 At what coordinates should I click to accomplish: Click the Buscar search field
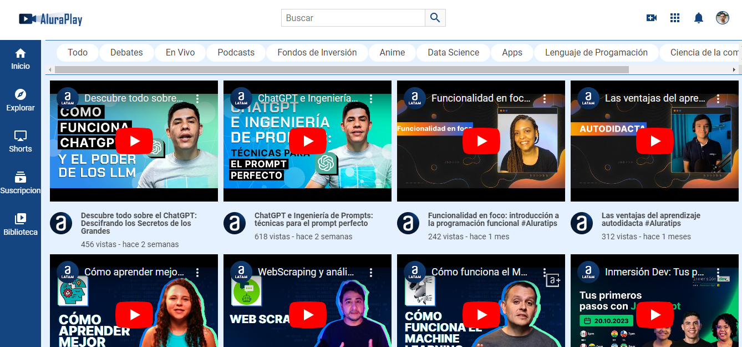[x=353, y=18]
